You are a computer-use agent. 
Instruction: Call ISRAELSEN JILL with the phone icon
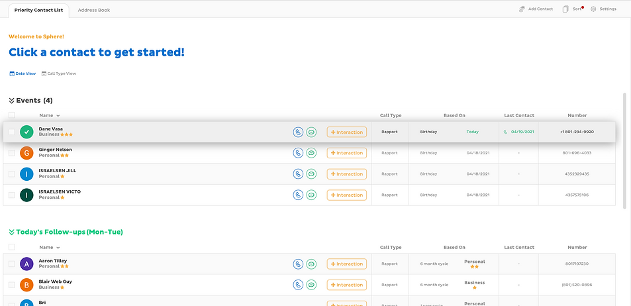298,174
